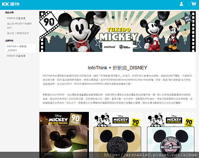Screen dimensions: 199x158
Task: Select KKBOX category under 商品分類
Action: [x=16, y=18]
